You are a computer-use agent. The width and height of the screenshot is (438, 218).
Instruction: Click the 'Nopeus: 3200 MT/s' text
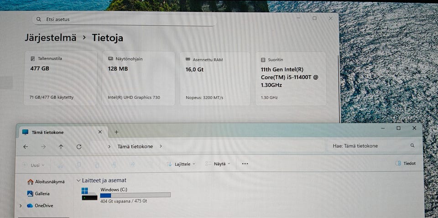click(x=204, y=98)
